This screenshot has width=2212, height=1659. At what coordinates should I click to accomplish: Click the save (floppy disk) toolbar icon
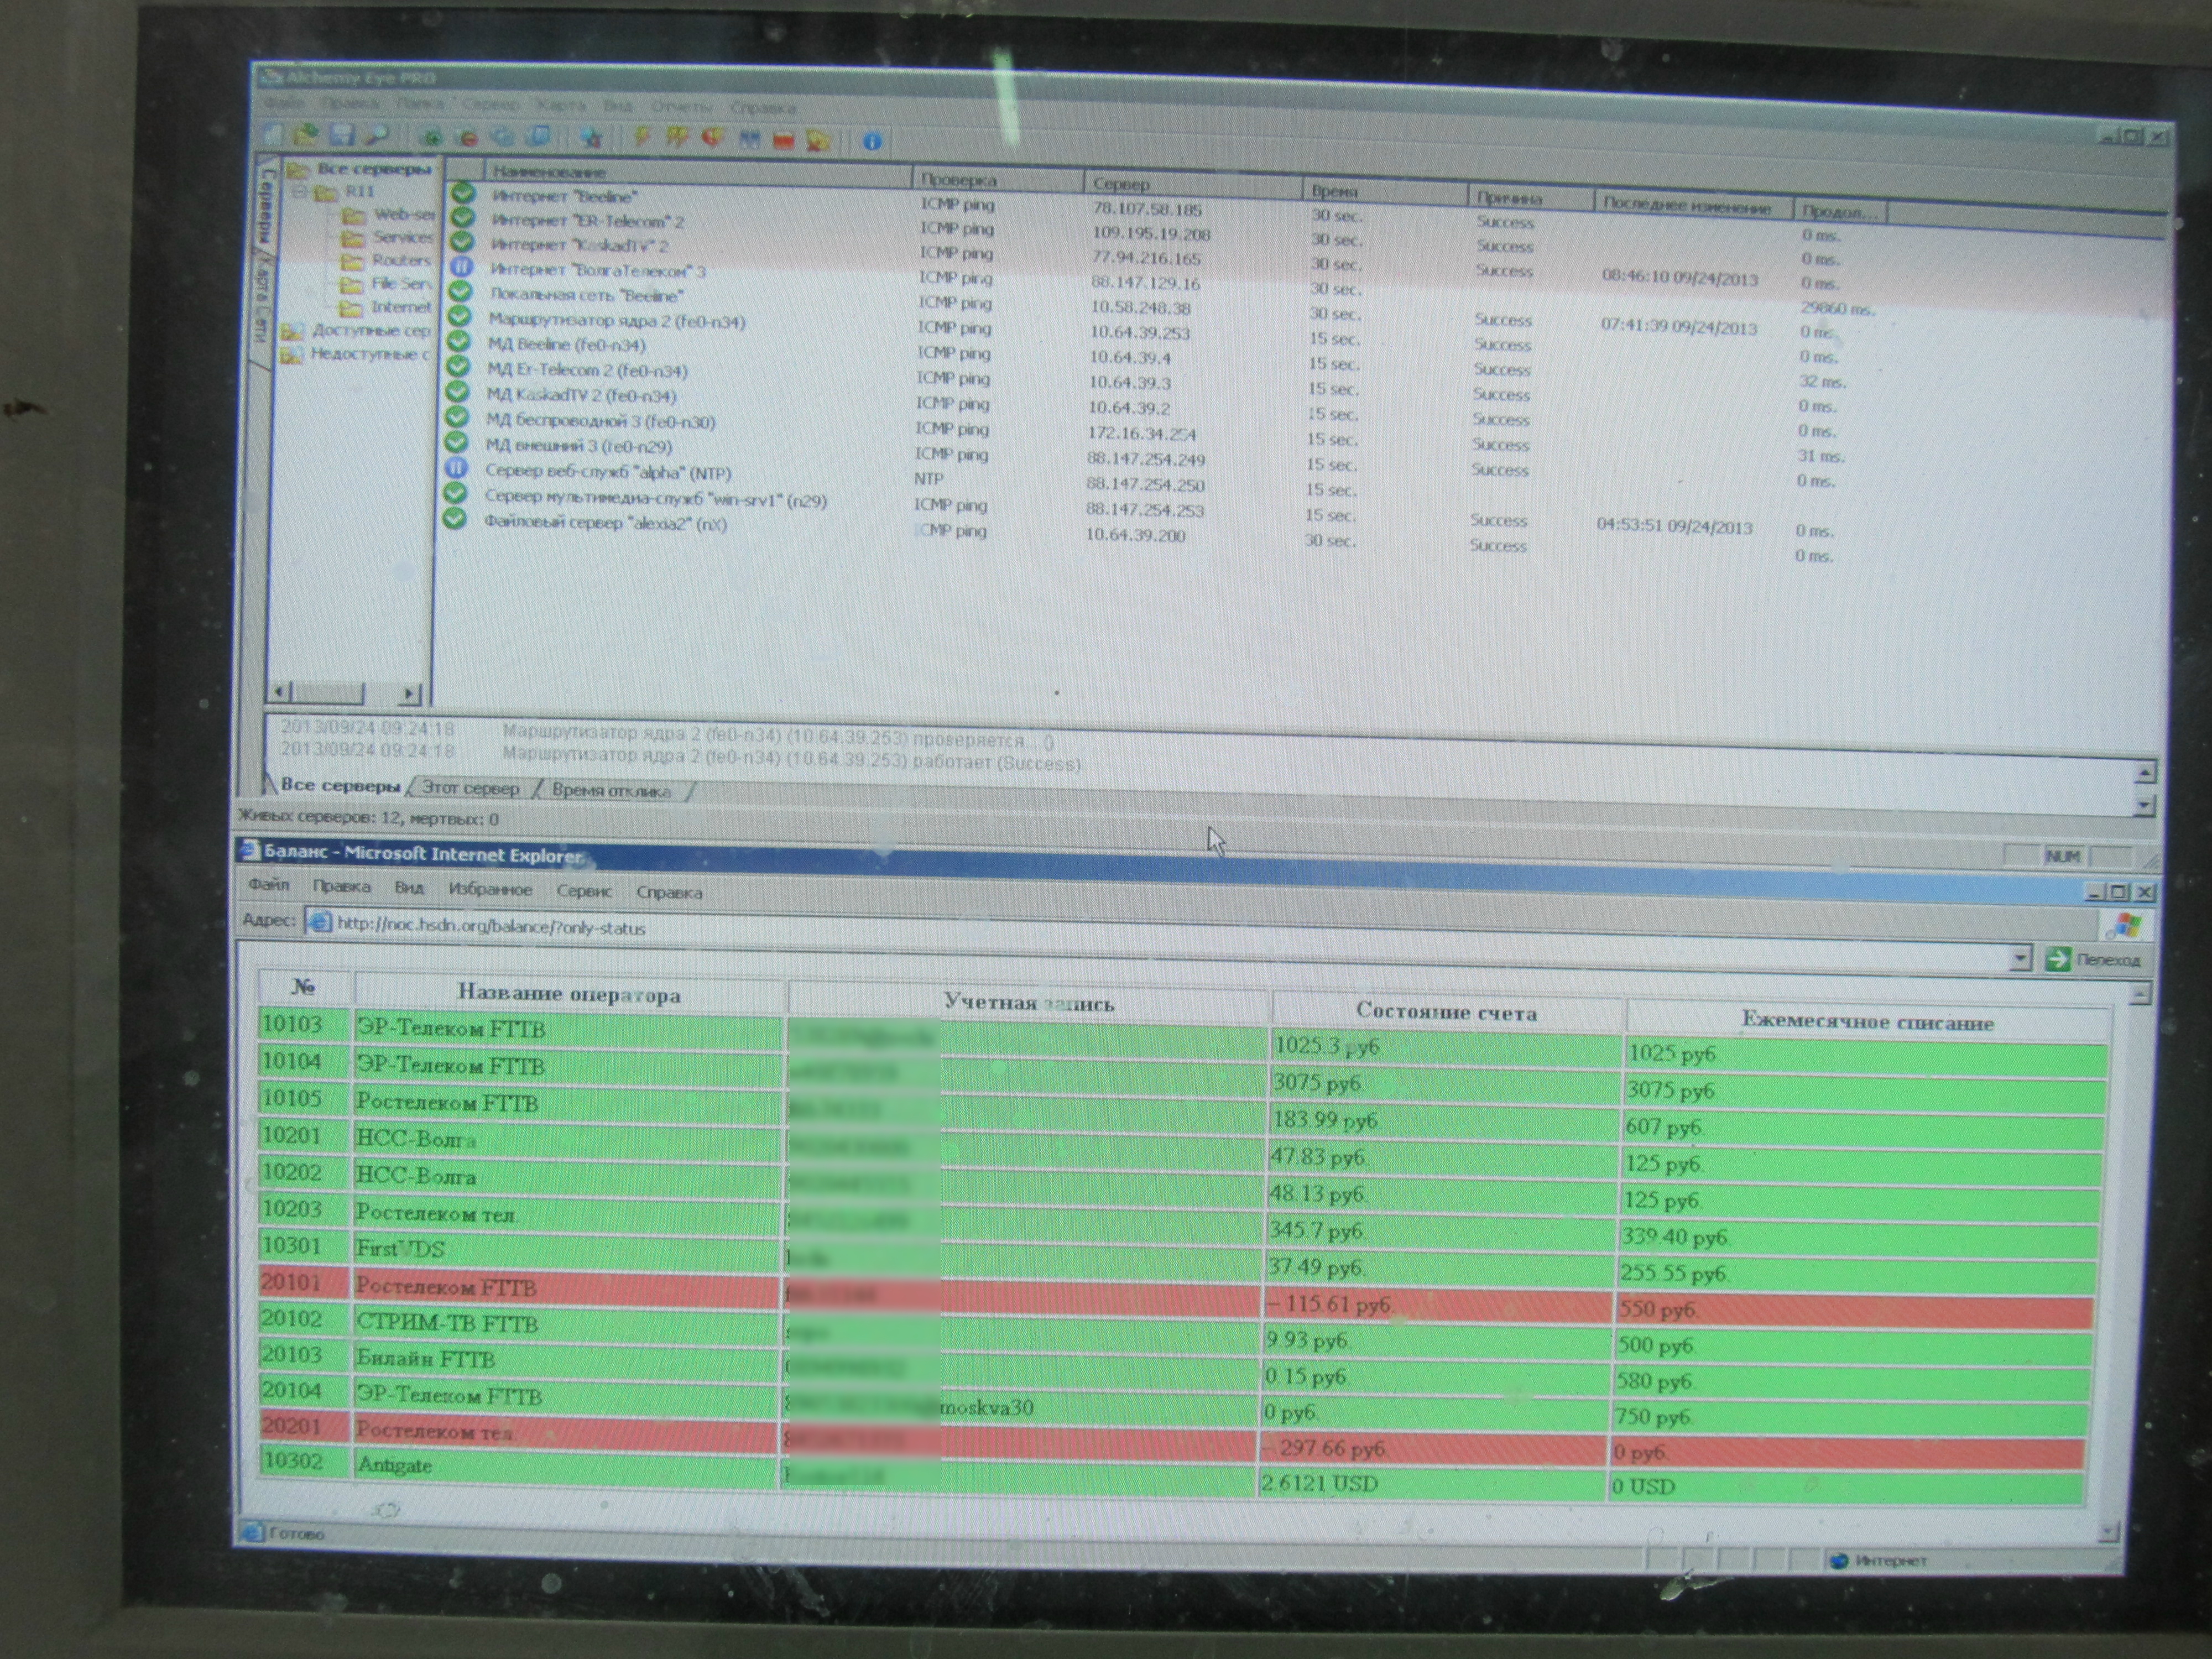coord(342,136)
